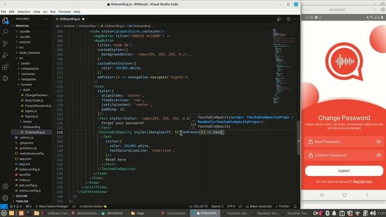Click UTF-8 encoding in status bar
Screen dimensions: 386x217
231,206
